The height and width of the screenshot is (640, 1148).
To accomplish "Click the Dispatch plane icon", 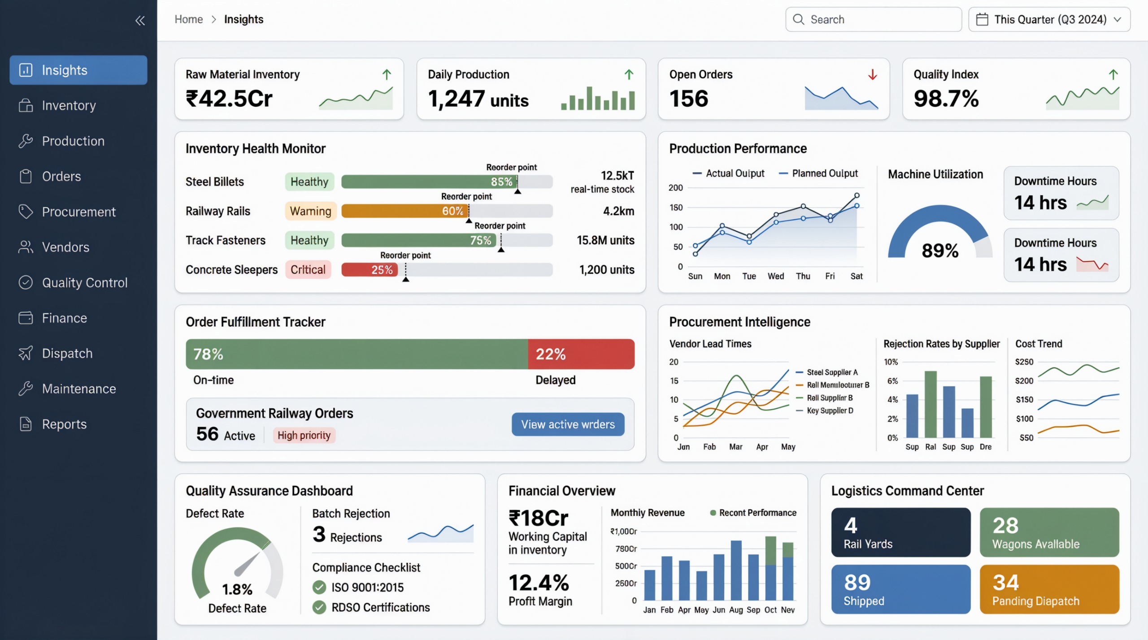I will tap(26, 353).
